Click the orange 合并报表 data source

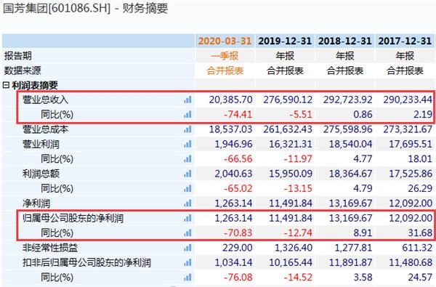(x=225, y=70)
